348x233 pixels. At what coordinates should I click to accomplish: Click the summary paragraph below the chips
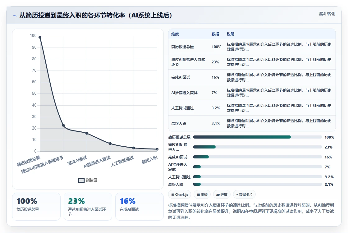[251, 211]
